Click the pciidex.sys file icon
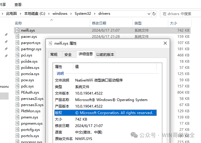This screenshot has height=143, width=201. pyautogui.click(x=17, y=68)
